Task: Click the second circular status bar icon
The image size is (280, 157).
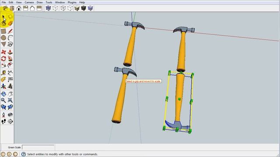Action: [x=9, y=154]
